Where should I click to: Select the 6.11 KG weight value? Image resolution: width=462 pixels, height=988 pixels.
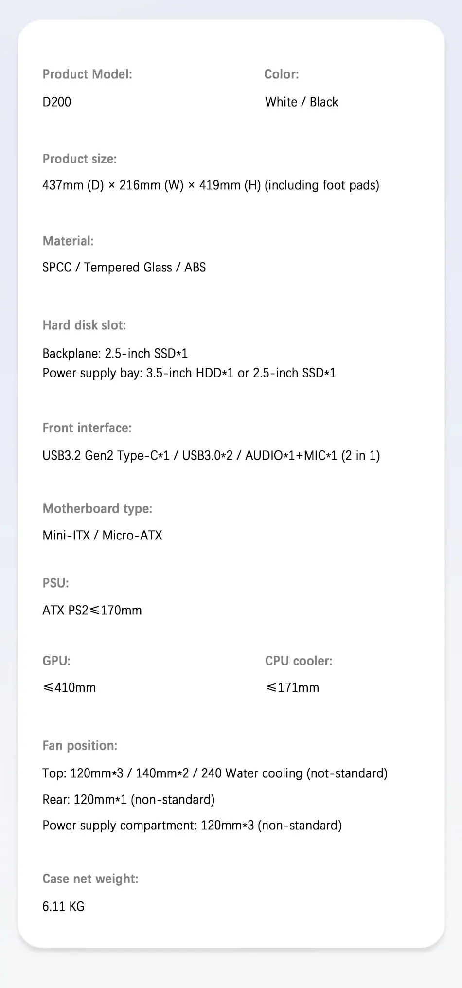tap(63, 907)
